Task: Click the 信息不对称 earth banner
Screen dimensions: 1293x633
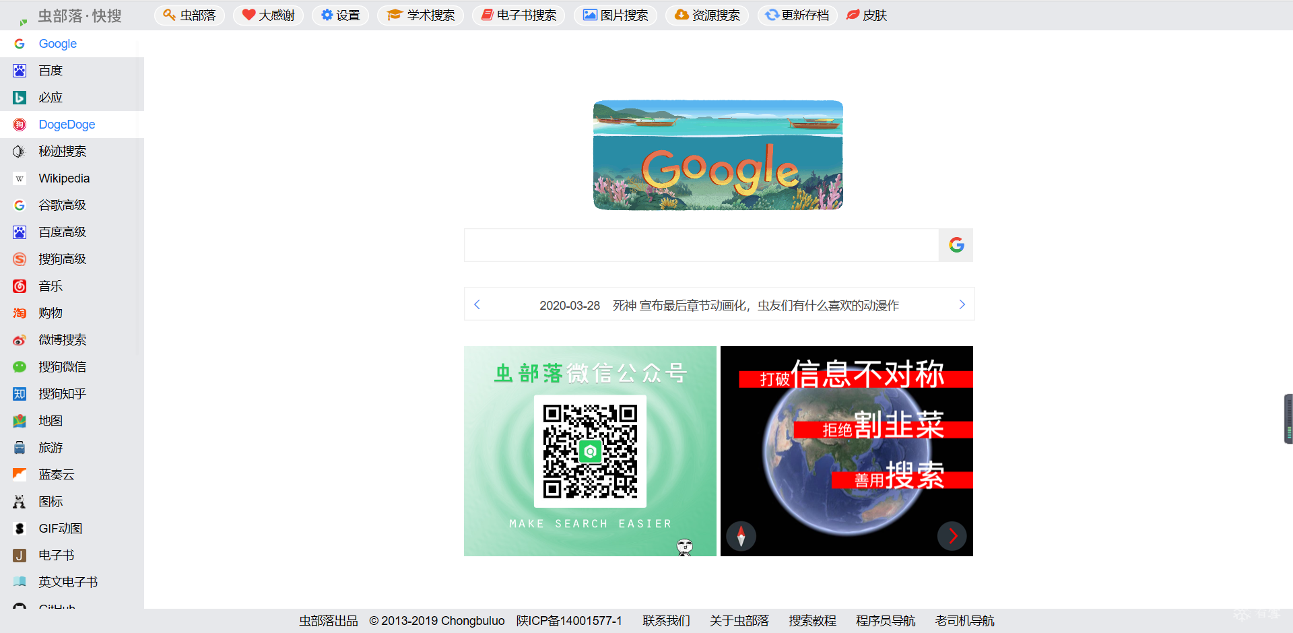Action: (x=847, y=451)
